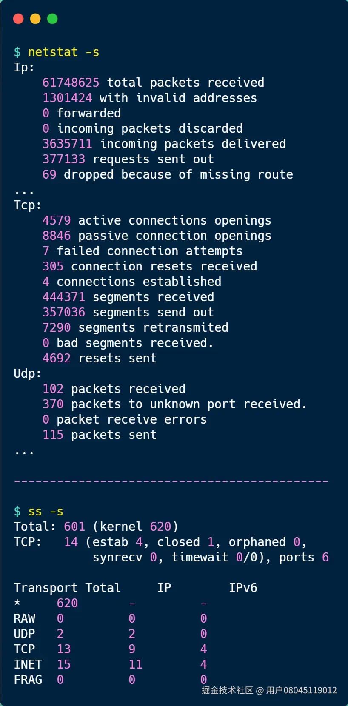Click the 'IPv6' column header
The height and width of the screenshot is (706, 348).
coord(243,588)
